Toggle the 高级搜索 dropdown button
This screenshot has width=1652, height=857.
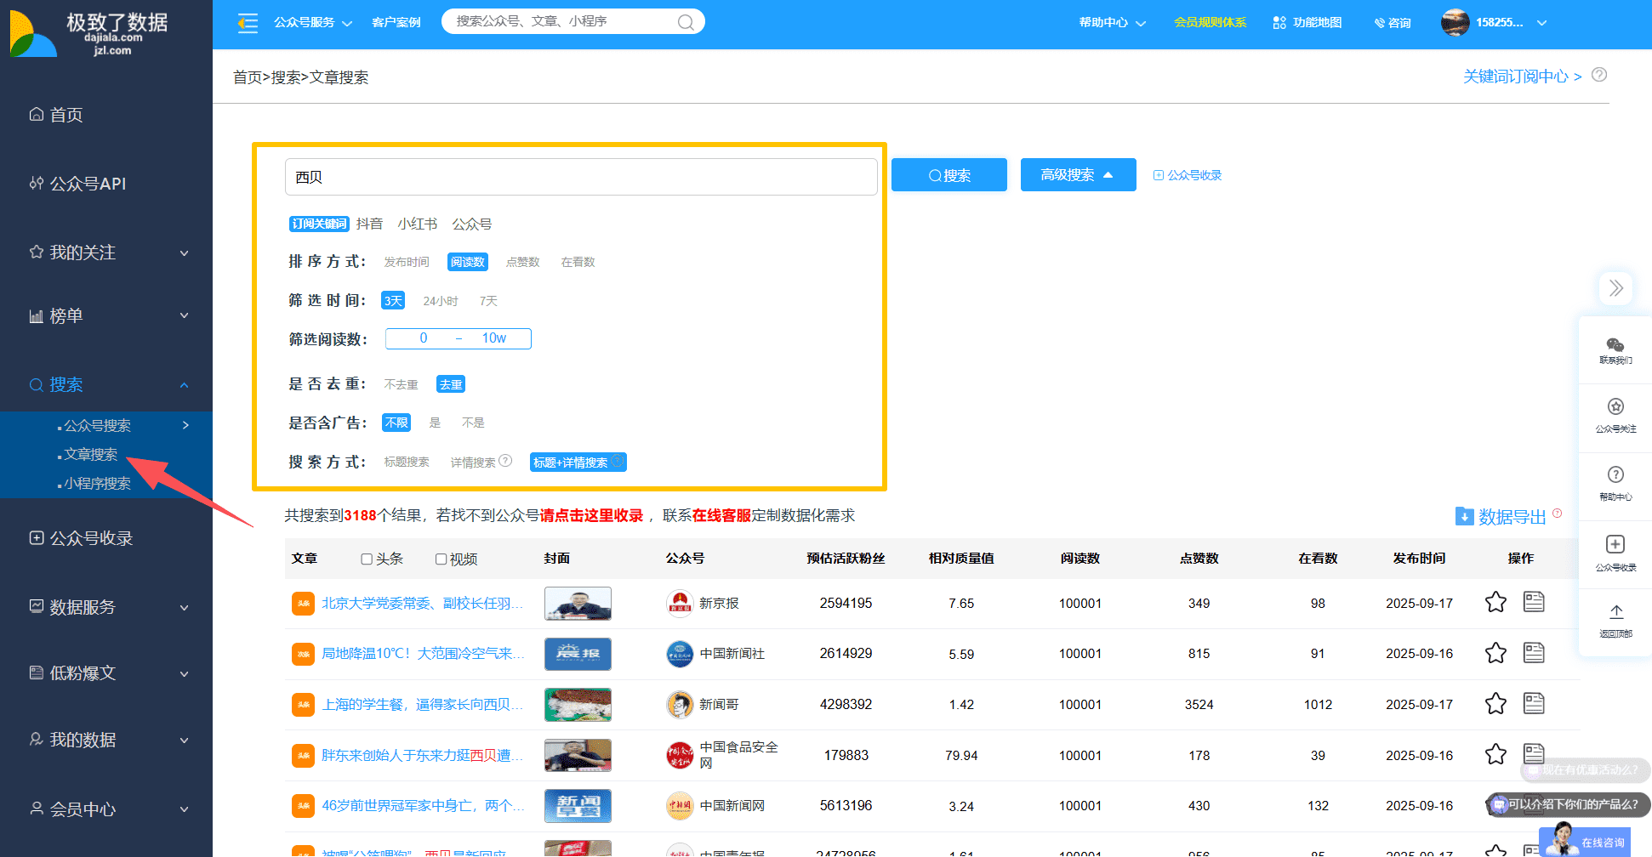(x=1078, y=174)
